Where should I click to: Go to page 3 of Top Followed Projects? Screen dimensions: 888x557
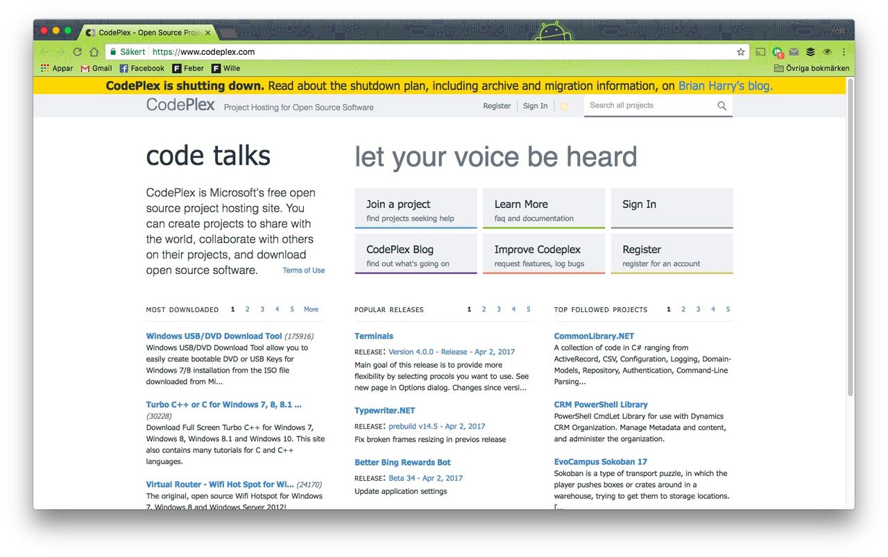coord(698,309)
